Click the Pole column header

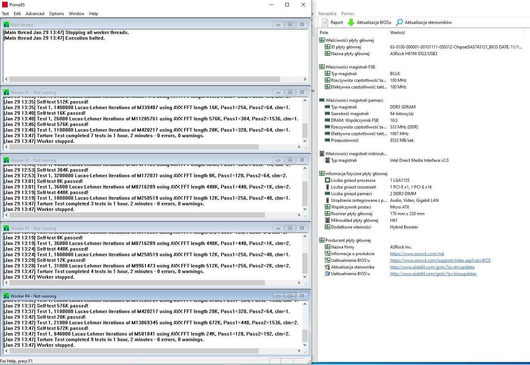click(x=353, y=32)
